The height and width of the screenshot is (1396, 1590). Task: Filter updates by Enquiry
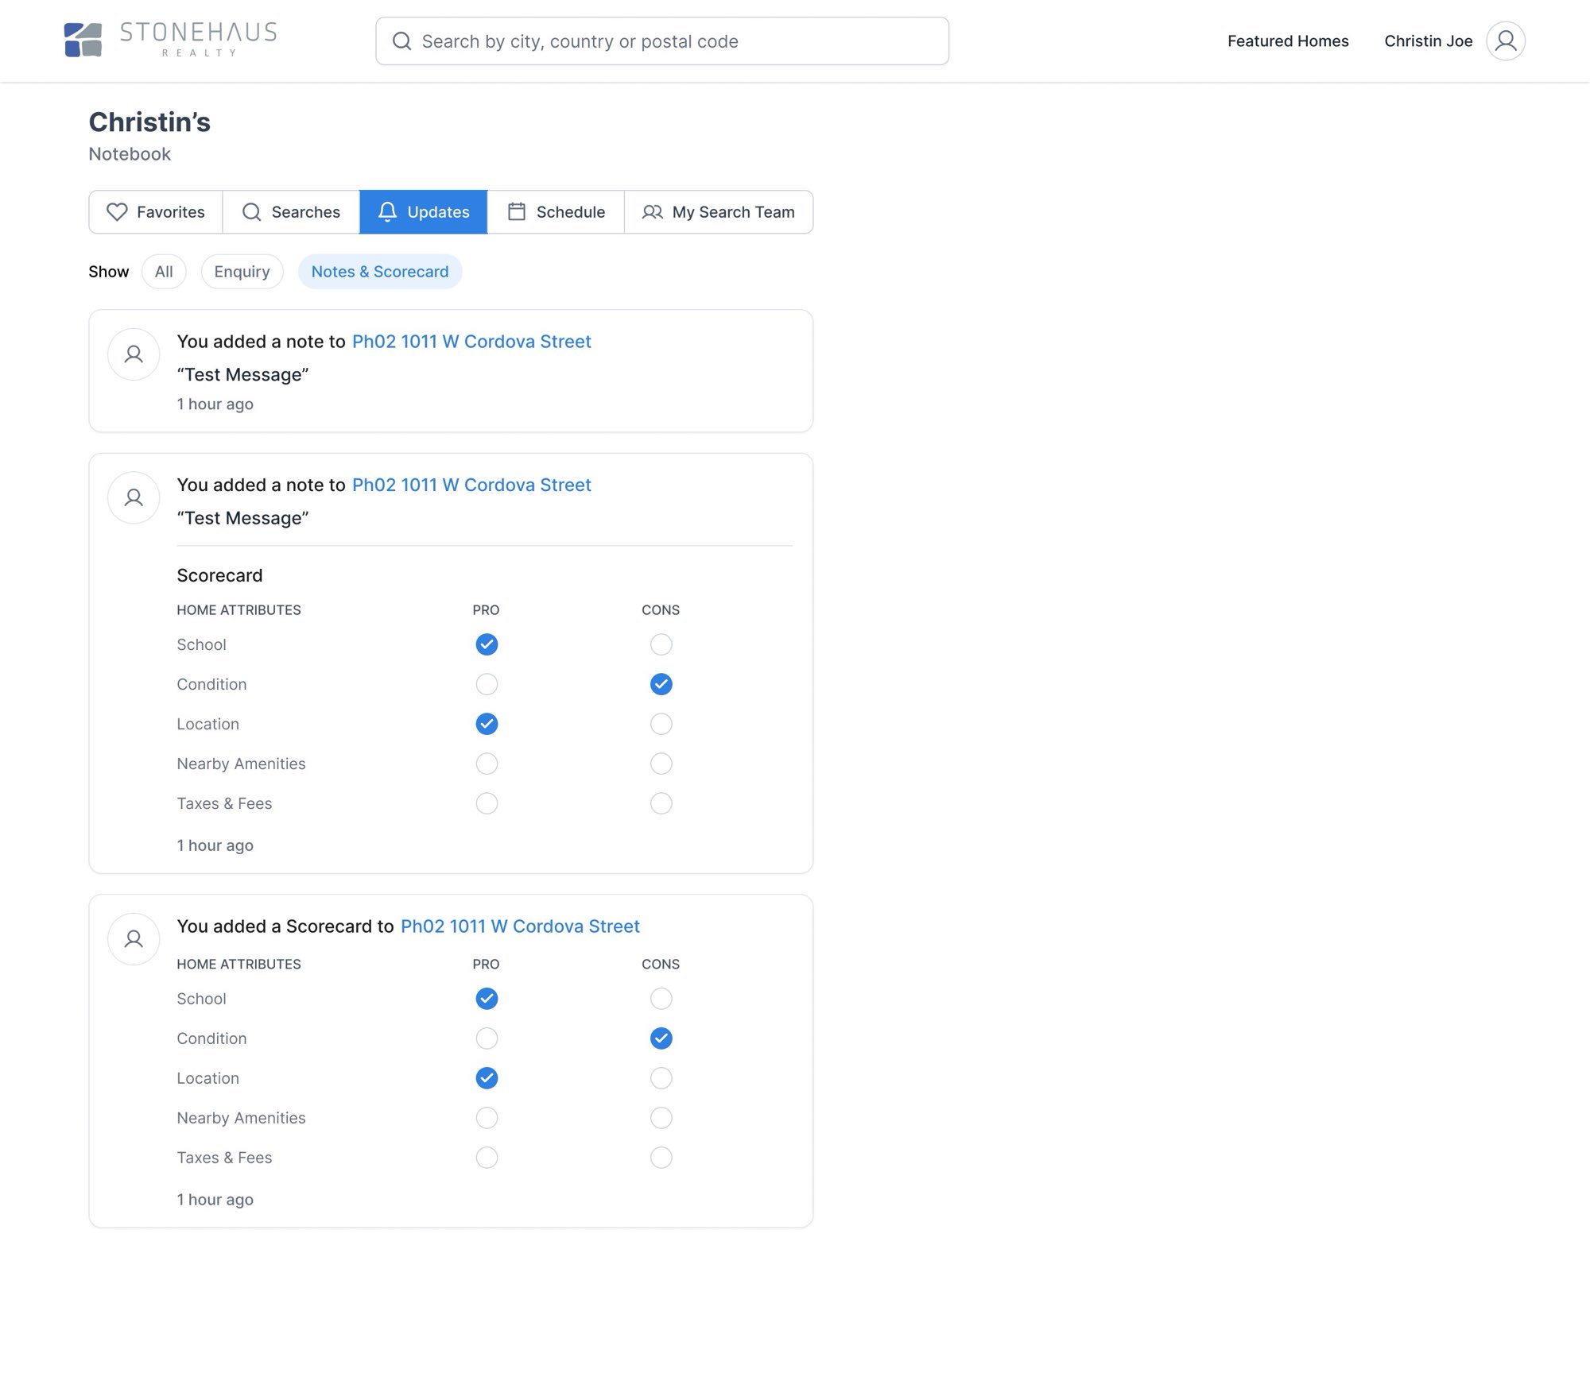point(242,272)
